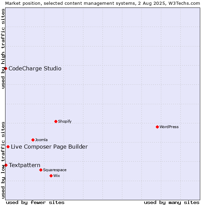The image size is (205, 205).
Task: Click the Live Composer Page Builder label
Action: pyautogui.click(x=49, y=147)
